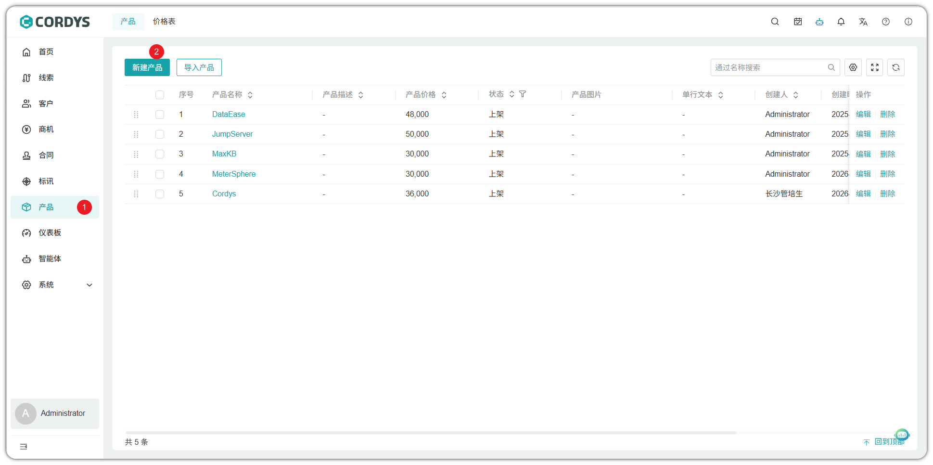This screenshot has width=933, height=465.
Task: Select the DataEase row checkbox
Action: pos(160,115)
